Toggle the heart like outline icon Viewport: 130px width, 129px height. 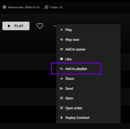click(40, 26)
